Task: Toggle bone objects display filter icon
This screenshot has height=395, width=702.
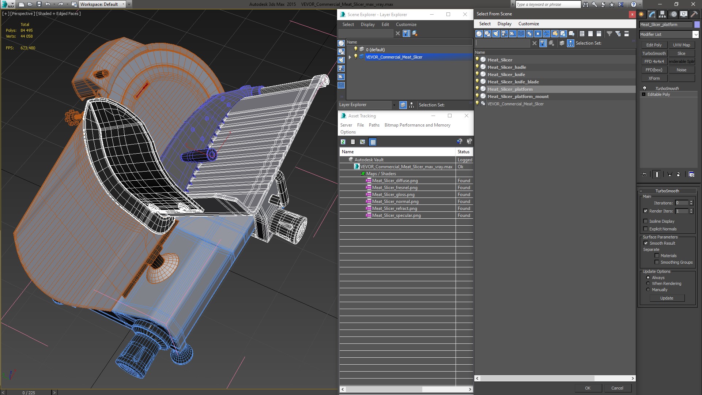Action: (x=546, y=34)
